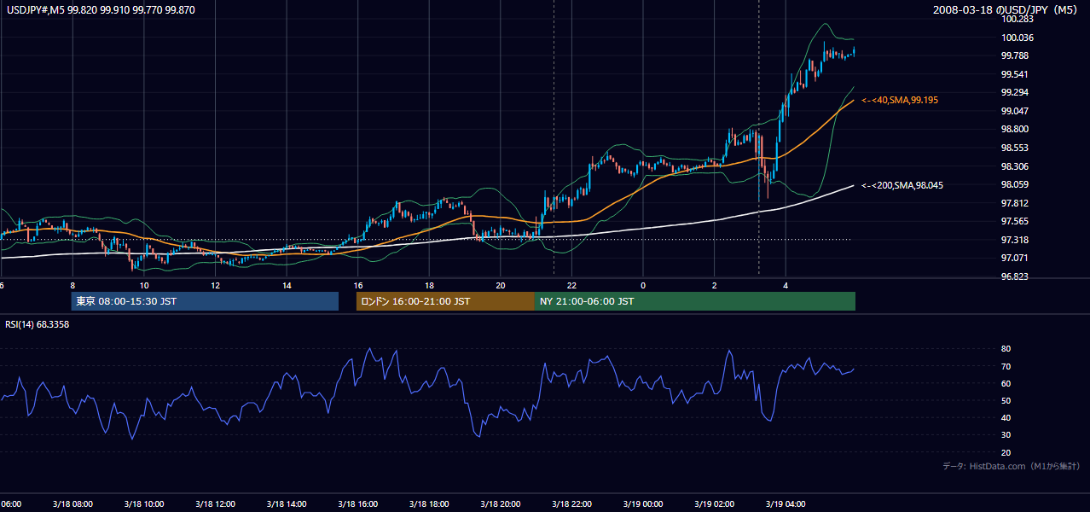The height and width of the screenshot is (512, 1090).
Task: Click price axis value 97.565
Action: pos(1017,221)
